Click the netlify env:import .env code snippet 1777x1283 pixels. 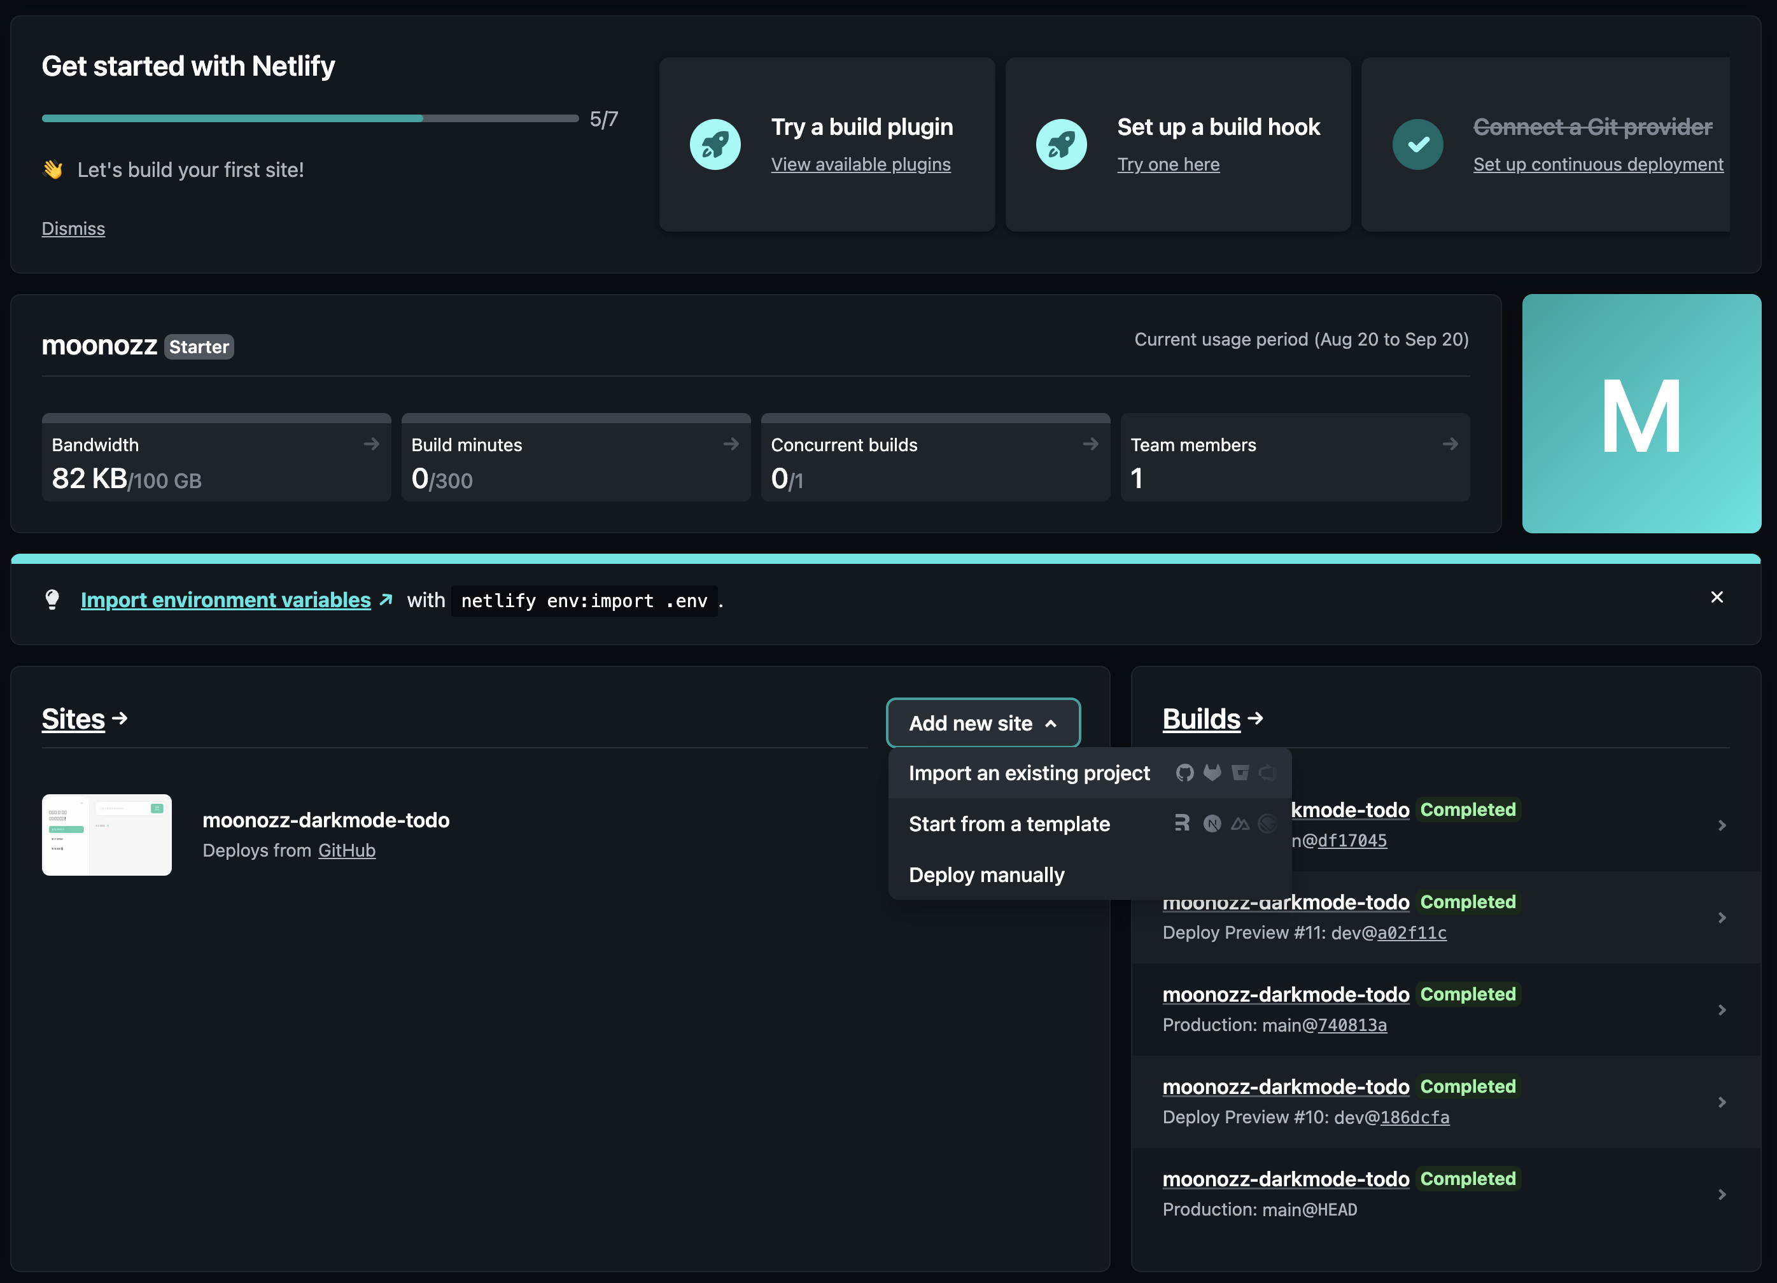[x=584, y=601]
